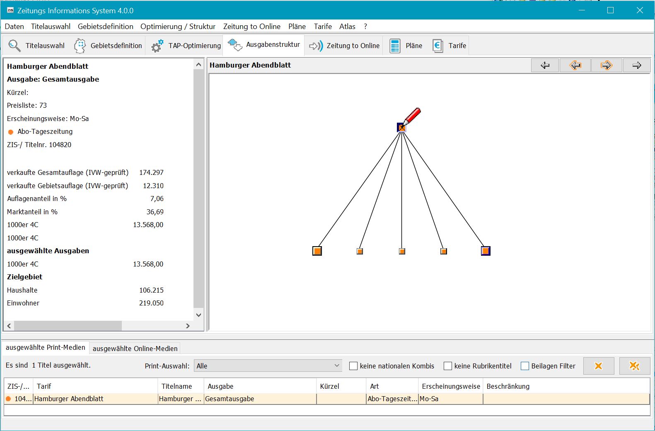Viewport: 655px width, 431px height.
Task: Click the info panel horizontal scroll right arrow
Action: [188, 326]
